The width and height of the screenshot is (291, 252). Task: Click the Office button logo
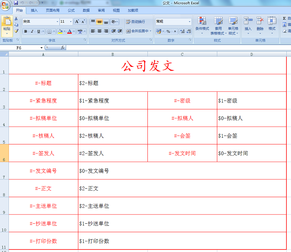(x=5, y=5)
